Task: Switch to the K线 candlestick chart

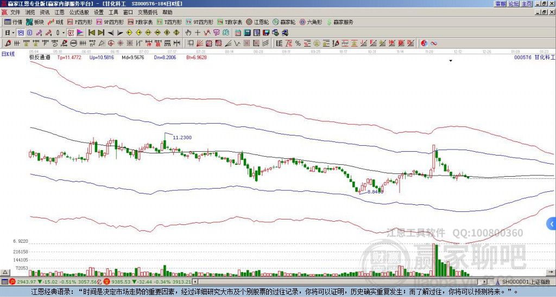Action: tap(55, 22)
